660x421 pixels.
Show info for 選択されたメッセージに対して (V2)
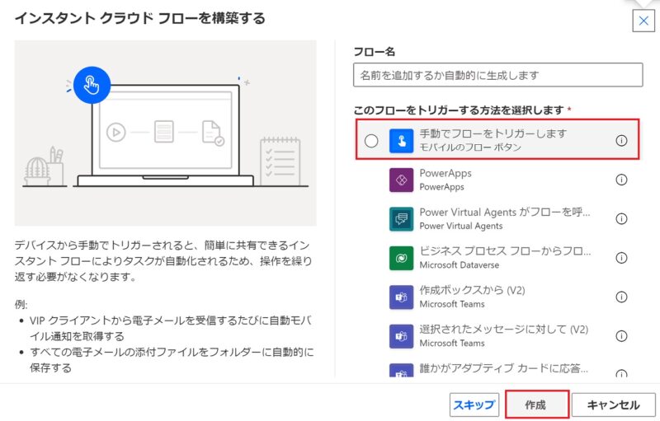622,335
